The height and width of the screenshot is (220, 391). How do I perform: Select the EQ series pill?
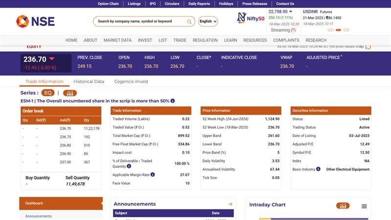click(x=48, y=93)
